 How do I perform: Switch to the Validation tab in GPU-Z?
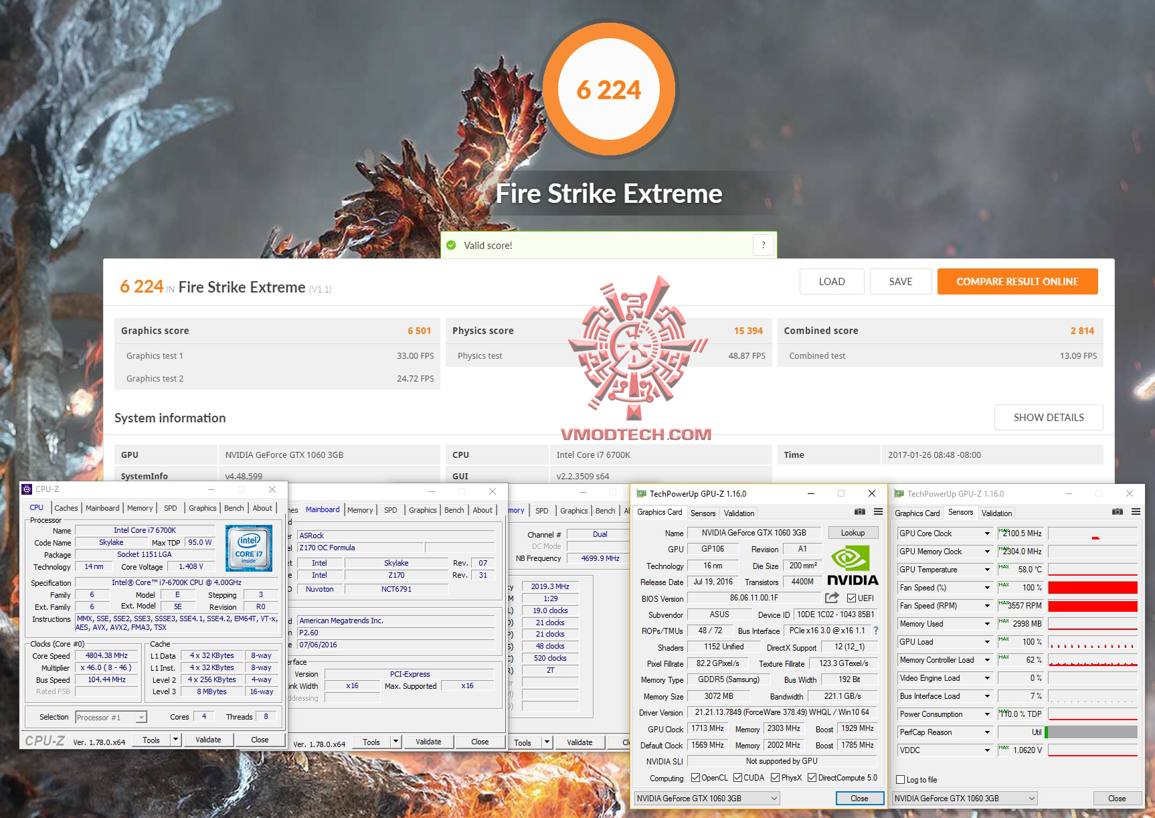coord(739,513)
